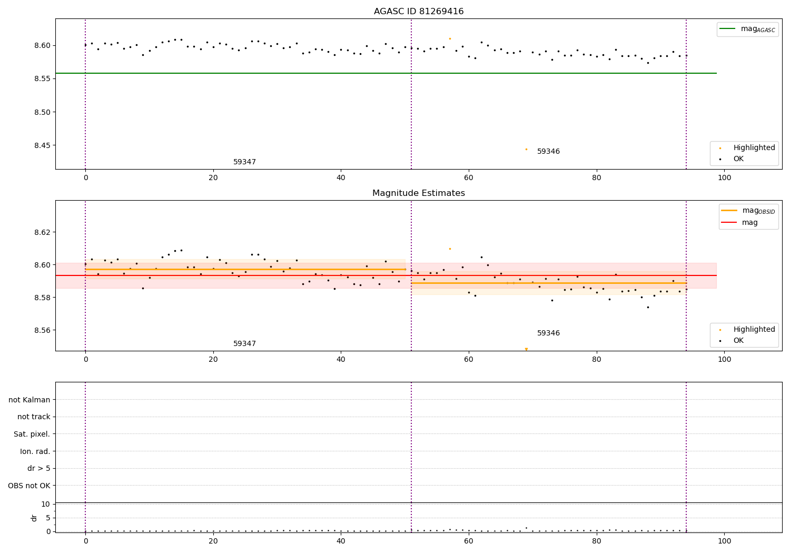Click the 8.62 y-axis tick label
Image resolution: width=790 pixels, height=553 pixels.
coord(43,232)
